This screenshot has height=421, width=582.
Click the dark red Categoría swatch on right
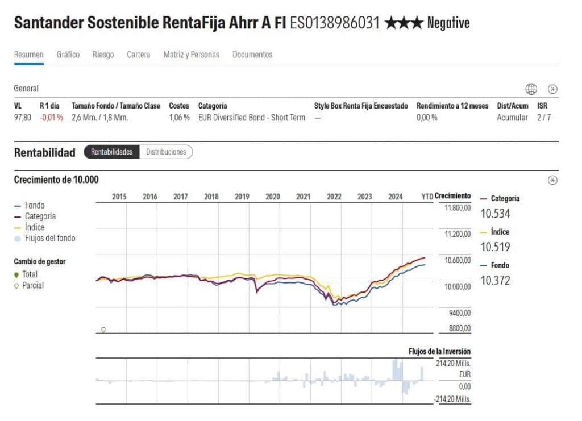coord(483,199)
